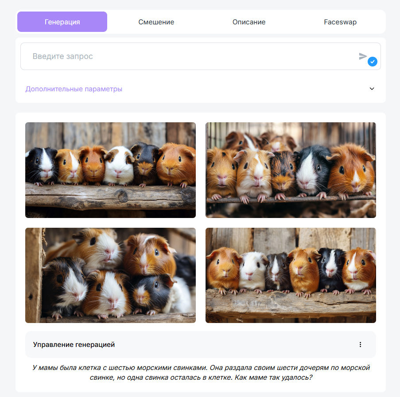Open the three-dot generation menu
Viewport: 400px width, 397px height.
click(x=360, y=345)
